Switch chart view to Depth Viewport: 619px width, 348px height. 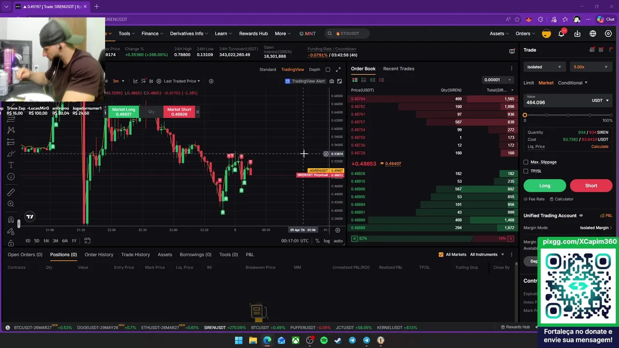pos(314,70)
